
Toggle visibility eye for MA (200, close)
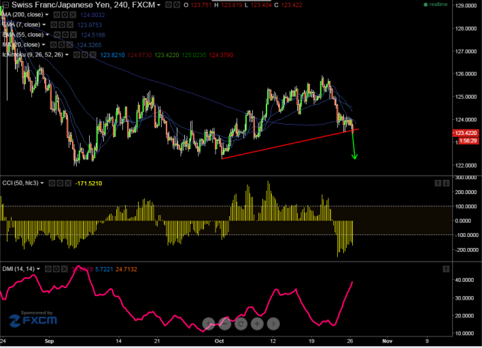(56, 15)
